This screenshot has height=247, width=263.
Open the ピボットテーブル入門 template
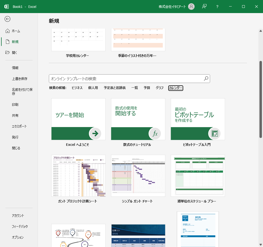198,119
